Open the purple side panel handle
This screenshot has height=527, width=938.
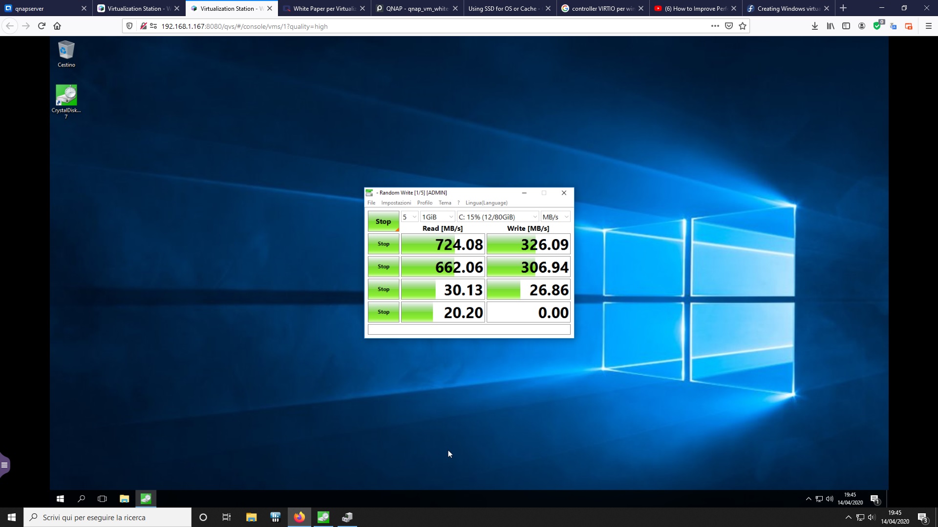pyautogui.click(x=4, y=465)
